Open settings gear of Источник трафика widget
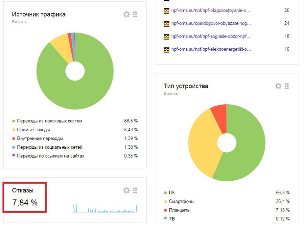The image size is (305, 225). coord(127,14)
